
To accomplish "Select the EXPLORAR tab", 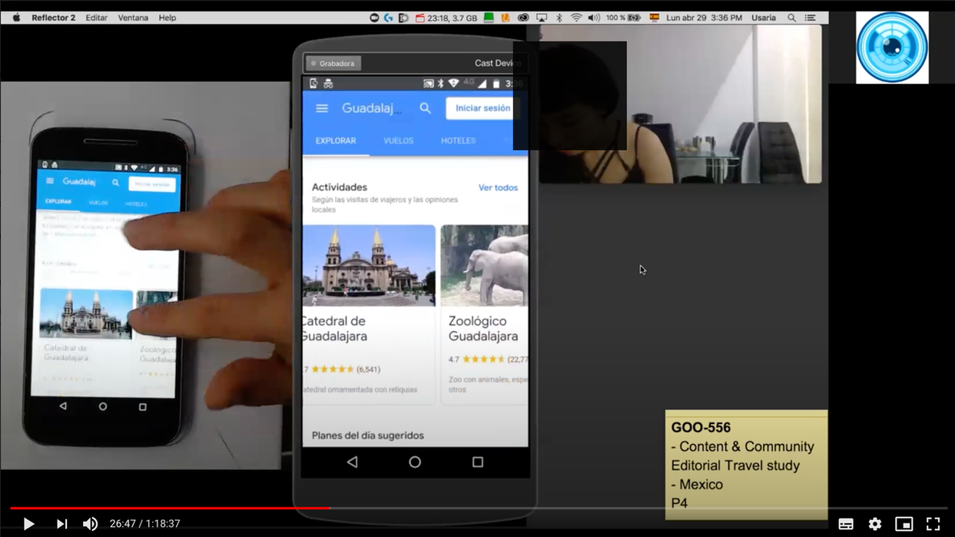I will tap(336, 141).
